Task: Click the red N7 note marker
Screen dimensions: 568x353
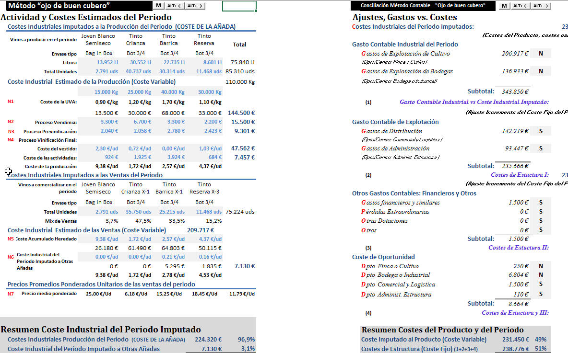Action: click(x=11, y=294)
